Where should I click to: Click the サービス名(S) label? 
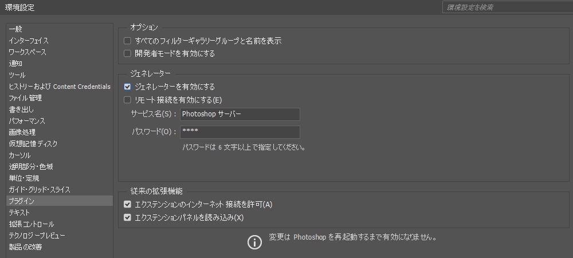point(154,114)
